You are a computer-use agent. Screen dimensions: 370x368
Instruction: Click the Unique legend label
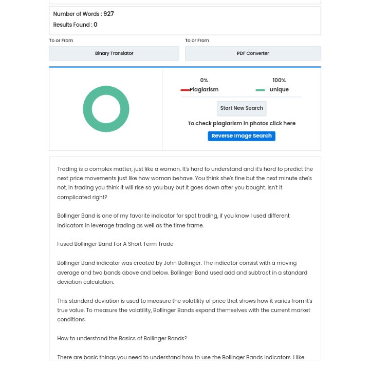click(x=279, y=90)
